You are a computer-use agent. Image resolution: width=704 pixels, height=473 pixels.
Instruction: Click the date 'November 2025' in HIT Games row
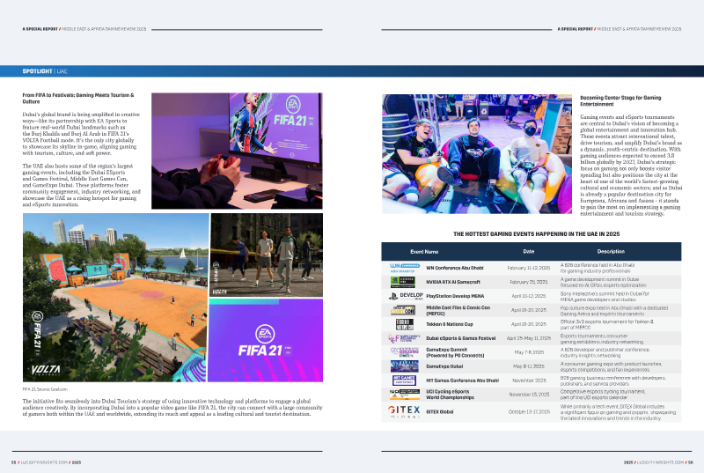529,381
